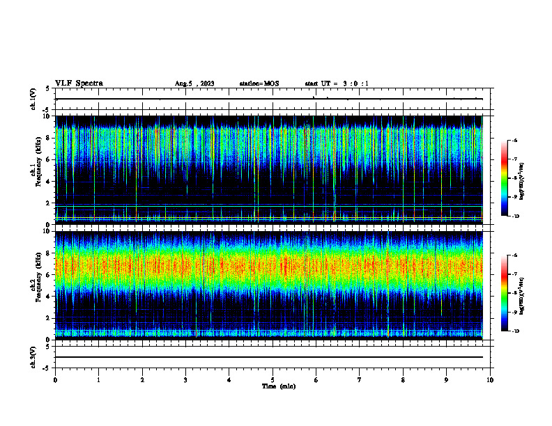Click the "VLF Spectra" title text

tap(79, 84)
